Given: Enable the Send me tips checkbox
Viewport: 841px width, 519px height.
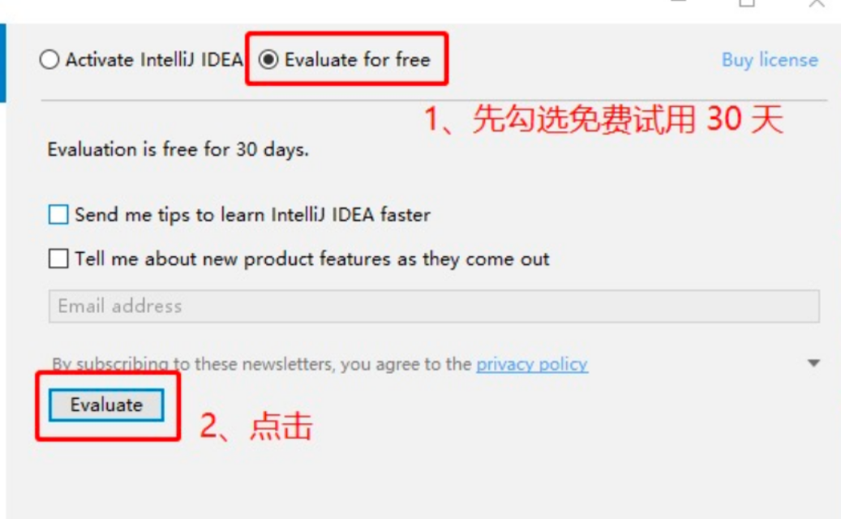Looking at the screenshot, I should (58, 214).
